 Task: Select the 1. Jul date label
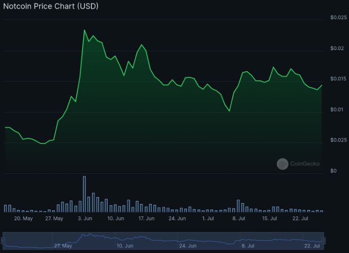point(208,218)
